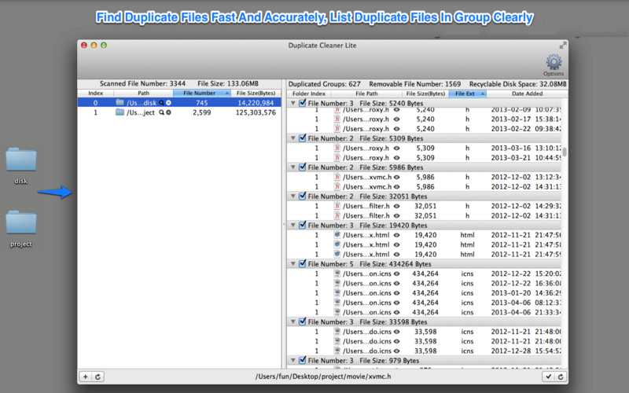The height and width of the screenshot is (393, 629).
Task: Click the magnifier icon in the disk row
Action: coord(162,103)
